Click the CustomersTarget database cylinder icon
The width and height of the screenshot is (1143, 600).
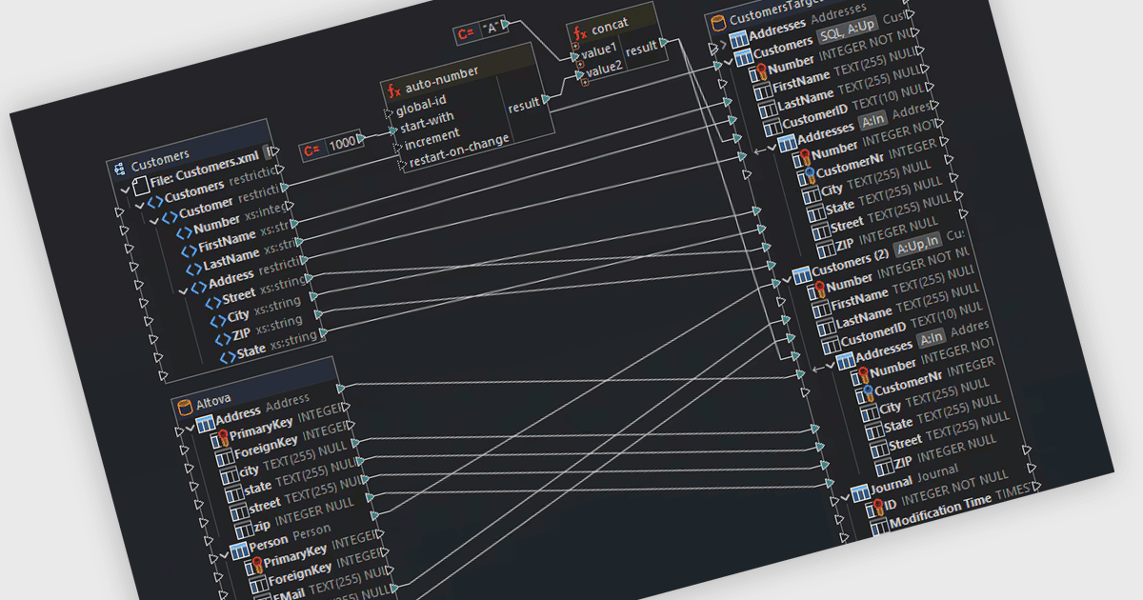click(x=718, y=22)
